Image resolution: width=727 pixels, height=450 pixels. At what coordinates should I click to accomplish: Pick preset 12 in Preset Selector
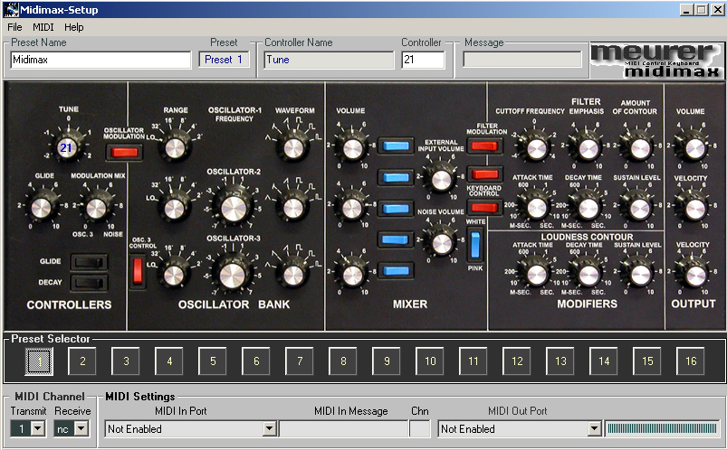(517, 361)
